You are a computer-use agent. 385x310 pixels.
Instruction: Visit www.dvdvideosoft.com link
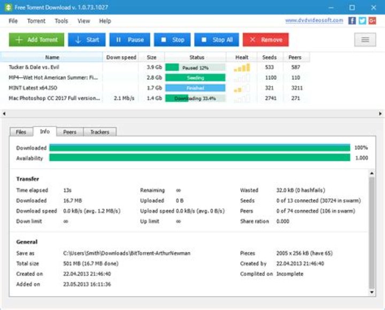tap(314, 20)
